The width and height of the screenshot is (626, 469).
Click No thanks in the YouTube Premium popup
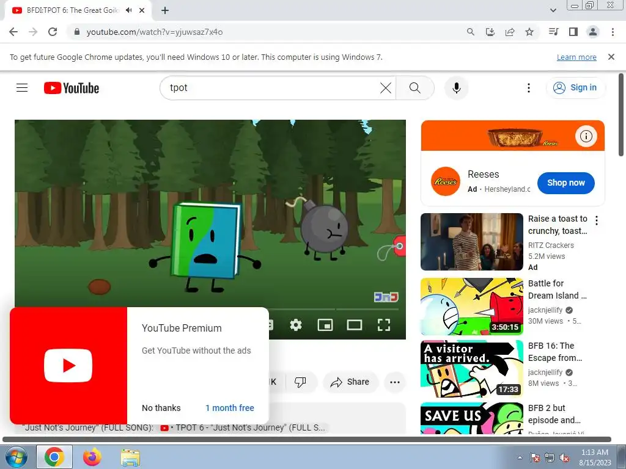point(161,407)
